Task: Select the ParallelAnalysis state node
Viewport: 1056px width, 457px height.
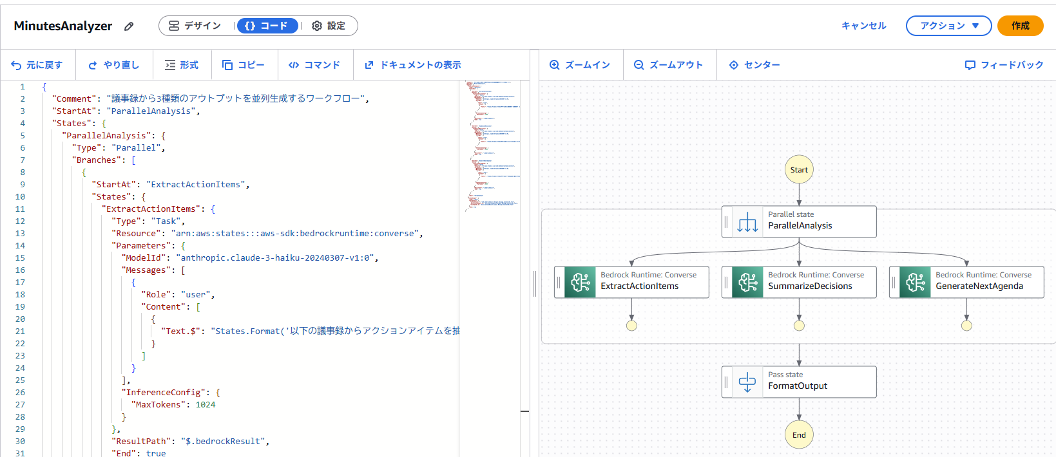Action: 799,221
